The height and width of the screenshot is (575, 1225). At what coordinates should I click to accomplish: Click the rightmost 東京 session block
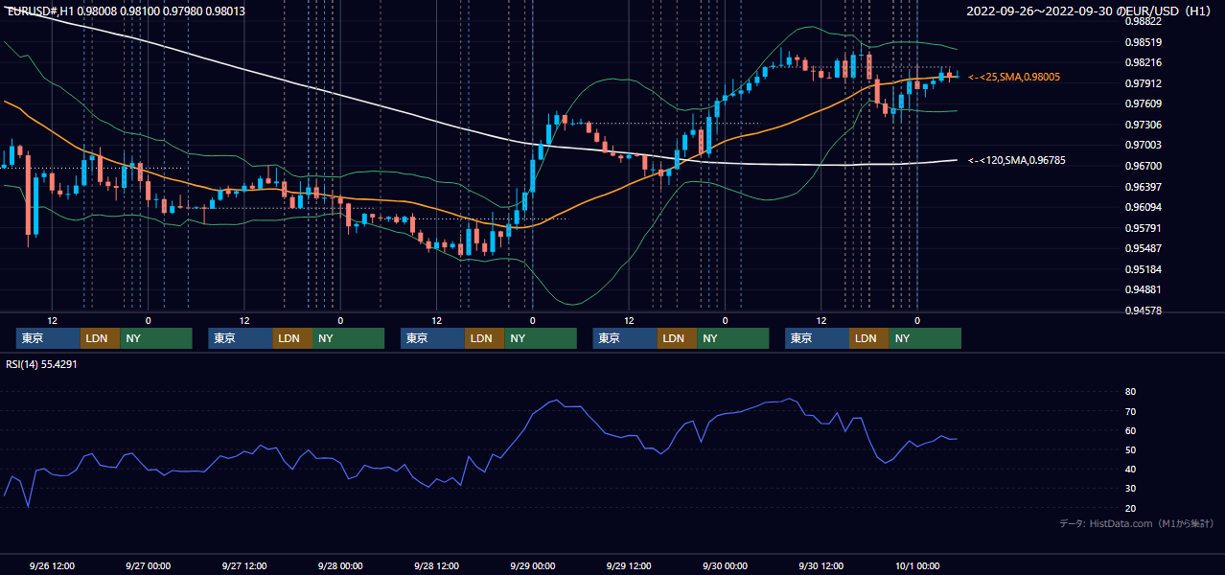817,338
